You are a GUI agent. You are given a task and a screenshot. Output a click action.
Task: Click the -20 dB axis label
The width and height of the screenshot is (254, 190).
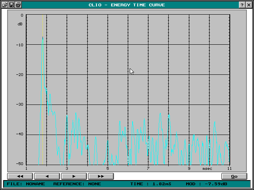point(19,75)
